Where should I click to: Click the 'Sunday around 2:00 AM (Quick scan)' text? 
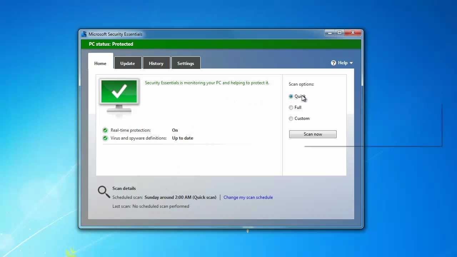[180, 197]
